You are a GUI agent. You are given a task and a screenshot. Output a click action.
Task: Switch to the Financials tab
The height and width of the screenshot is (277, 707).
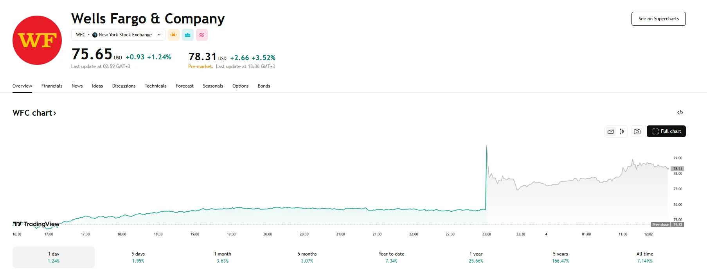coord(52,86)
